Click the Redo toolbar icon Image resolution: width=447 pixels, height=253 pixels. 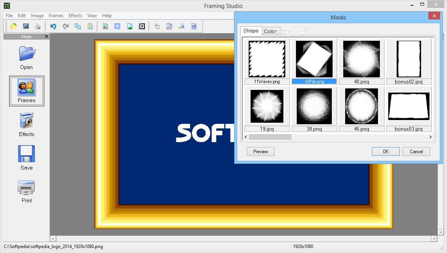click(66, 27)
